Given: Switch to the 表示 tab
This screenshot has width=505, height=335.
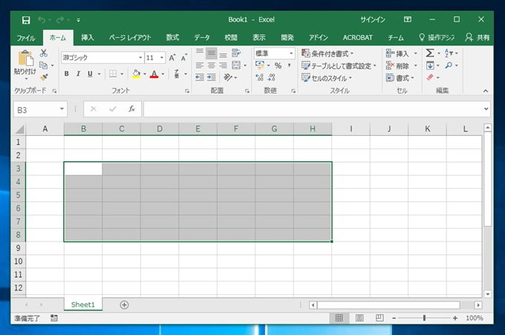Looking at the screenshot, I should click(259, 38).
